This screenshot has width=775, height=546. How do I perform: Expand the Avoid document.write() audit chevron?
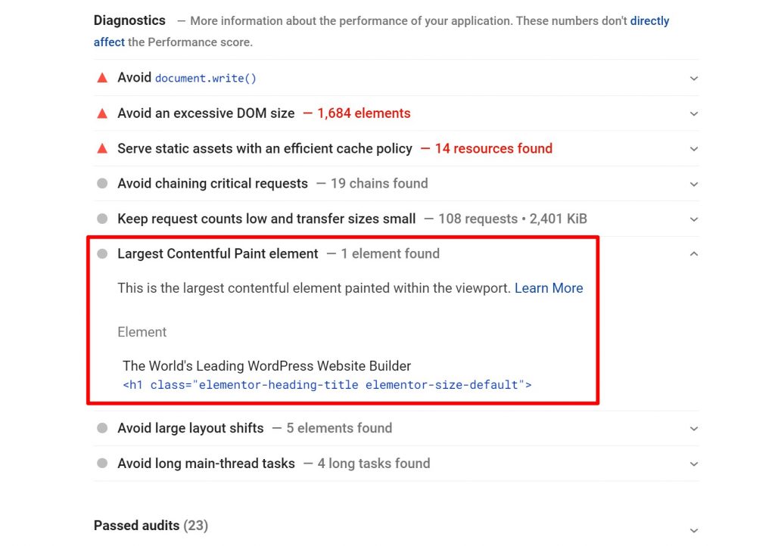[x=694, y=79]
